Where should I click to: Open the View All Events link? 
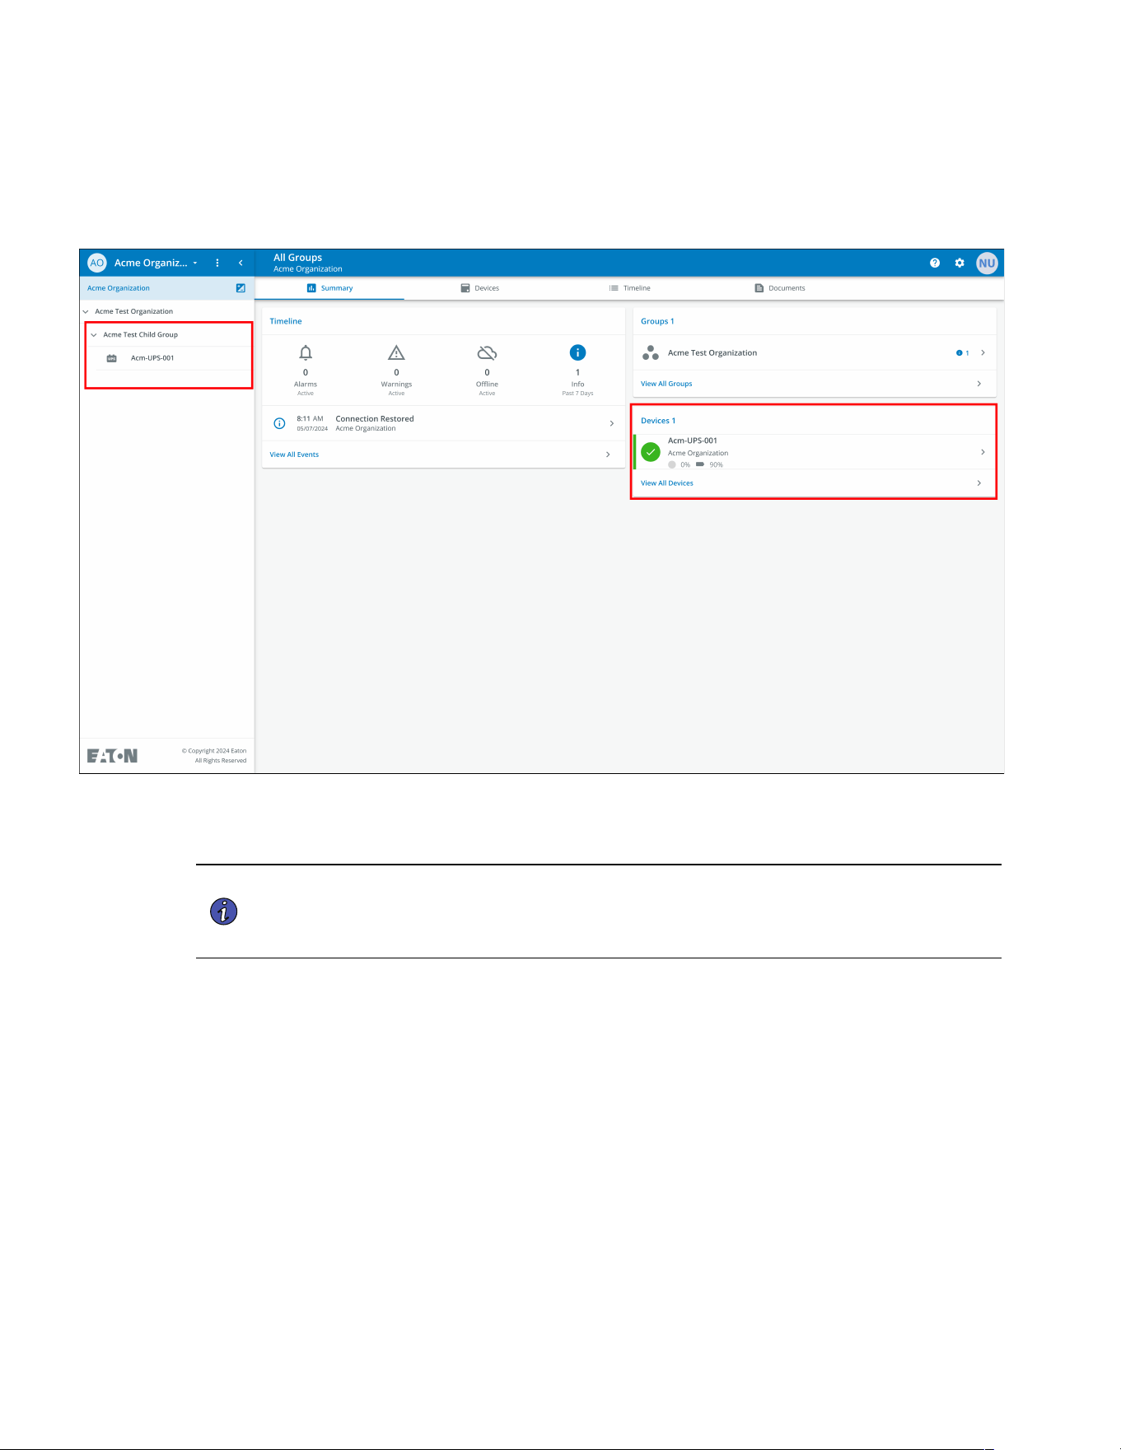(294, 455)
